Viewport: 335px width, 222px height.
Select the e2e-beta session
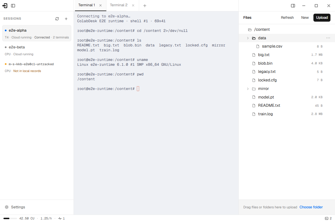[x=37, y=50]
